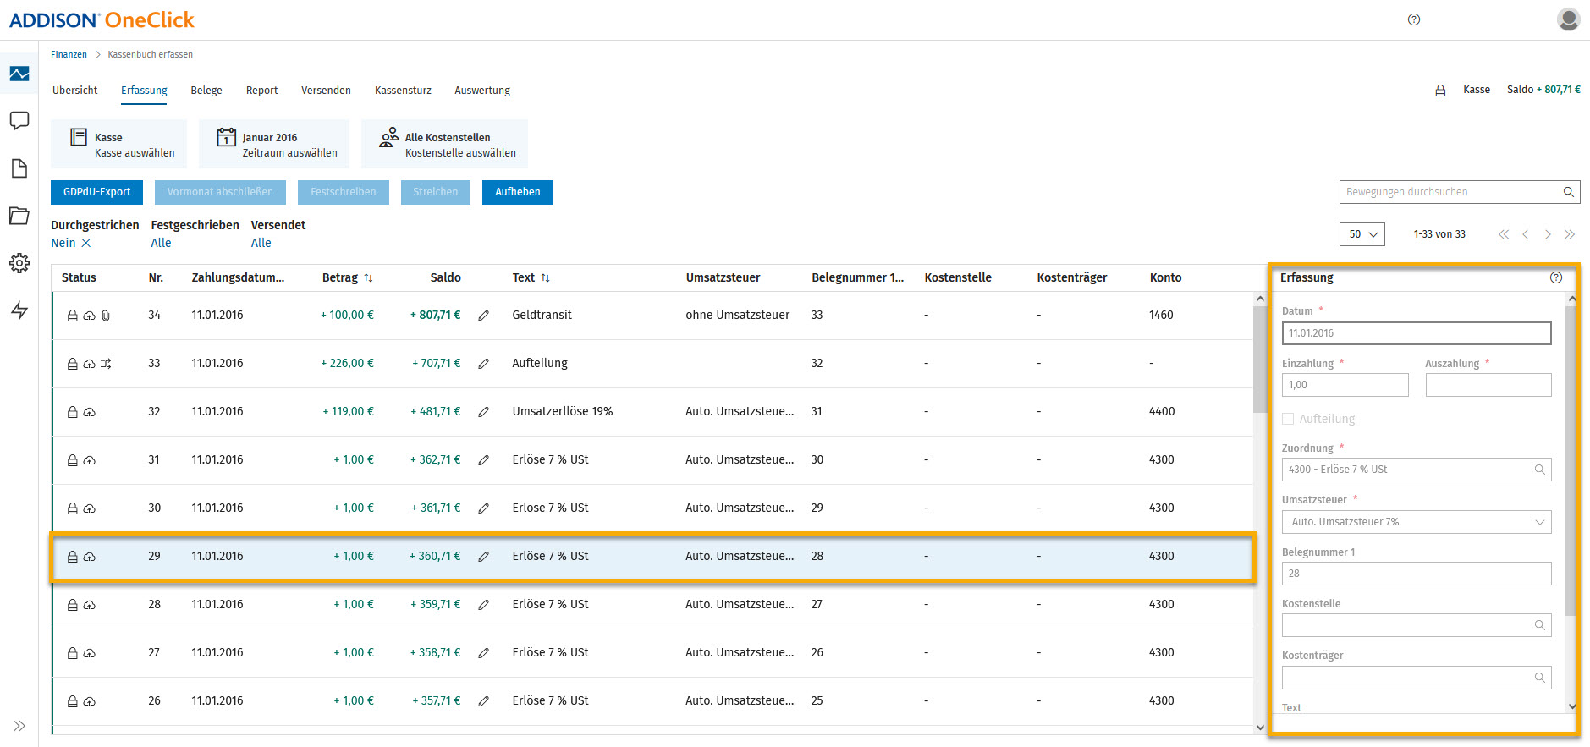Click the lookup magnifier in Kostenträger field
Image resolution: width=1590 pixels, height=747 pixels.
[1540, 678]
